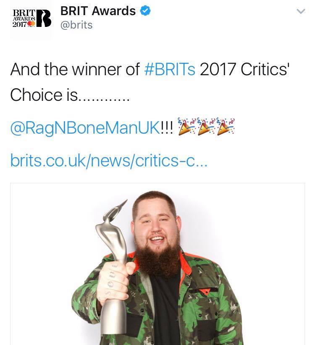Open the attached photo of the winner

[x=157, y=264]
